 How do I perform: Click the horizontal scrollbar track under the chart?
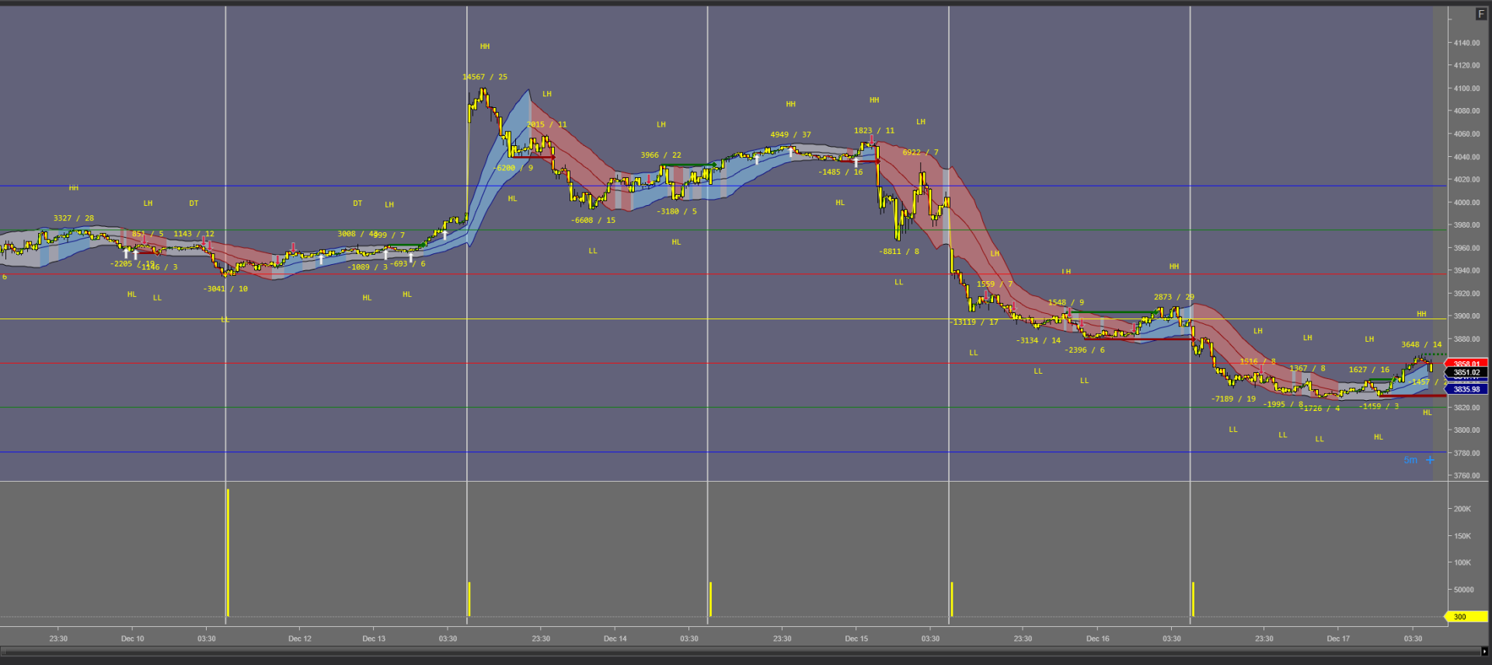(x=740, y=652)
